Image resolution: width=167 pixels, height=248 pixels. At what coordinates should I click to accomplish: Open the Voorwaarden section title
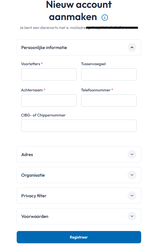pyautogui.click(x=35, y=217)
